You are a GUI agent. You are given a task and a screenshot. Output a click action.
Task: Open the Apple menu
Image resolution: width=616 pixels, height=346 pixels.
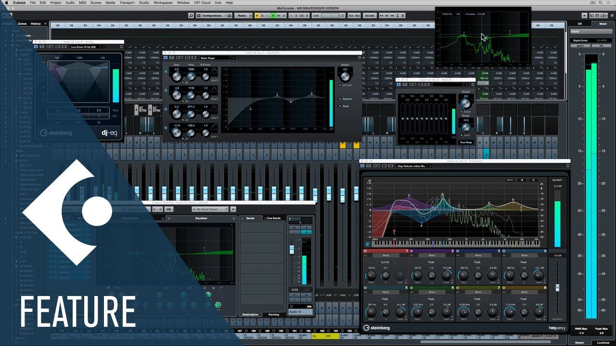pos(6,2)
